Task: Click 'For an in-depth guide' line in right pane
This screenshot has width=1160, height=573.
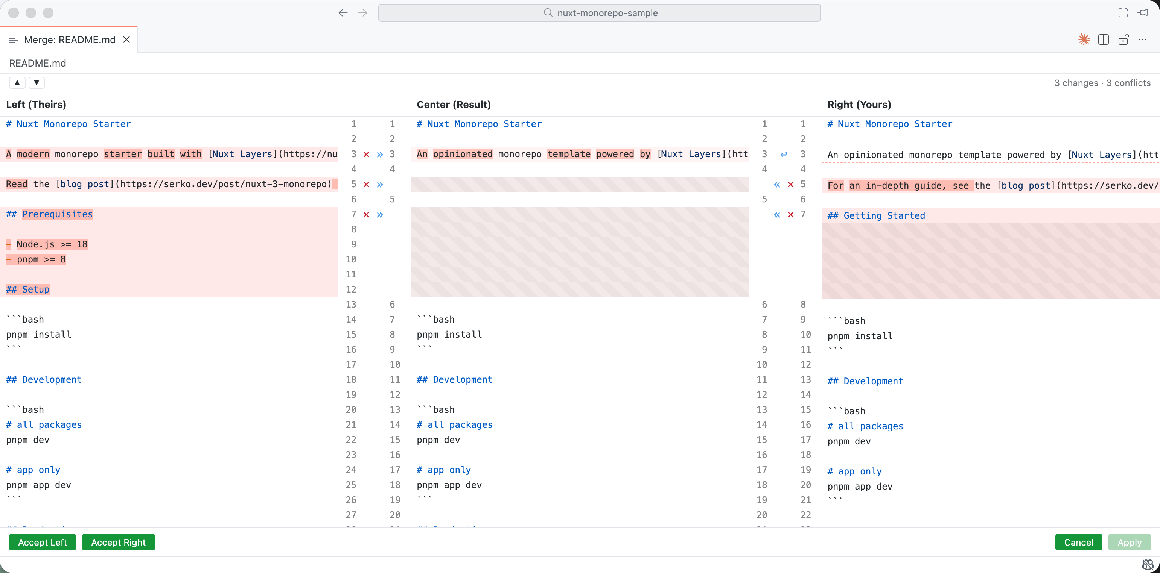Action: (991, 185)
